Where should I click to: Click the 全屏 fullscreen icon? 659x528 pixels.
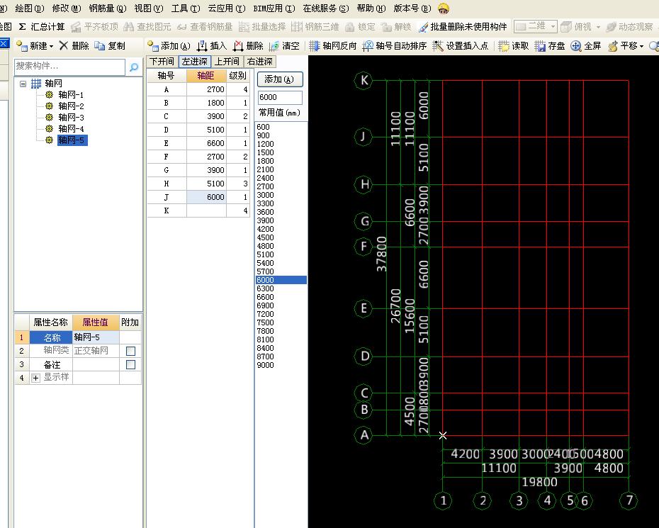tap(576, 45)
